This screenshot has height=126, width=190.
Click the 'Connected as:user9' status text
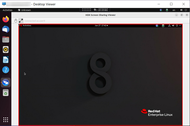[35, 21]
